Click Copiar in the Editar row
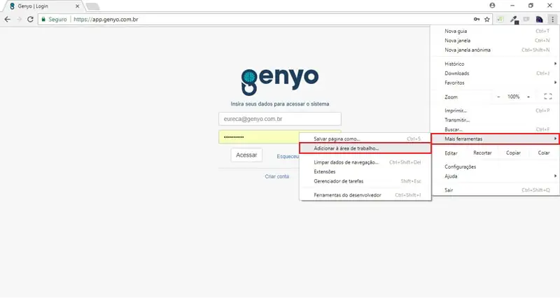Viewport: 560px width, 298px height. [513, 152]
